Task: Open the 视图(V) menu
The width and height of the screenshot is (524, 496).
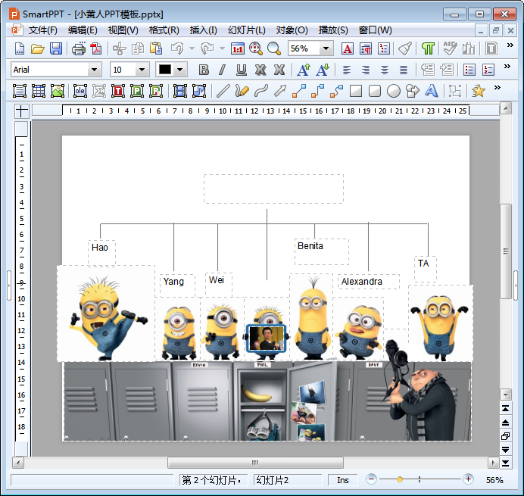Action: tap(123, 30)
